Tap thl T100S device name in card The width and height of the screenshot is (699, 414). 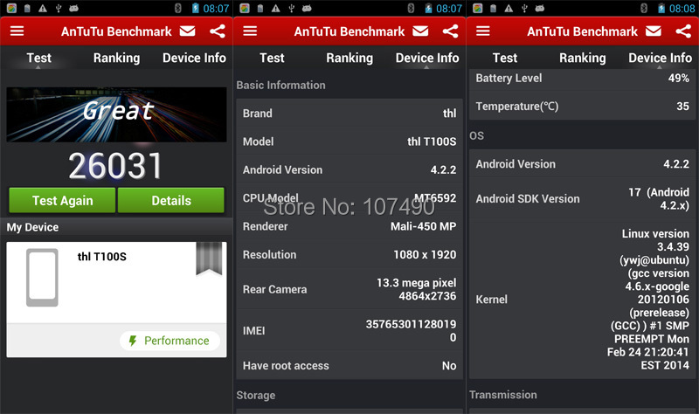tap(102, 257)
